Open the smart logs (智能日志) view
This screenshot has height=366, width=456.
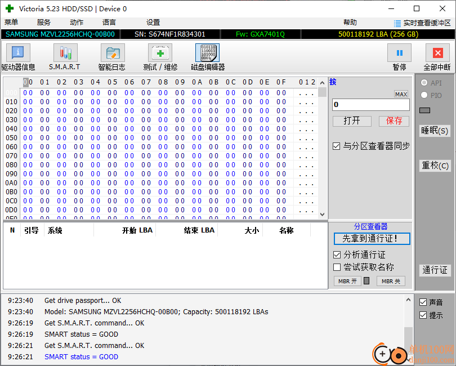click(112, 57)
